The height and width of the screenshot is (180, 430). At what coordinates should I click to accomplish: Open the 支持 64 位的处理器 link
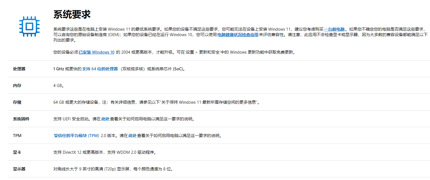coord(100,69)
